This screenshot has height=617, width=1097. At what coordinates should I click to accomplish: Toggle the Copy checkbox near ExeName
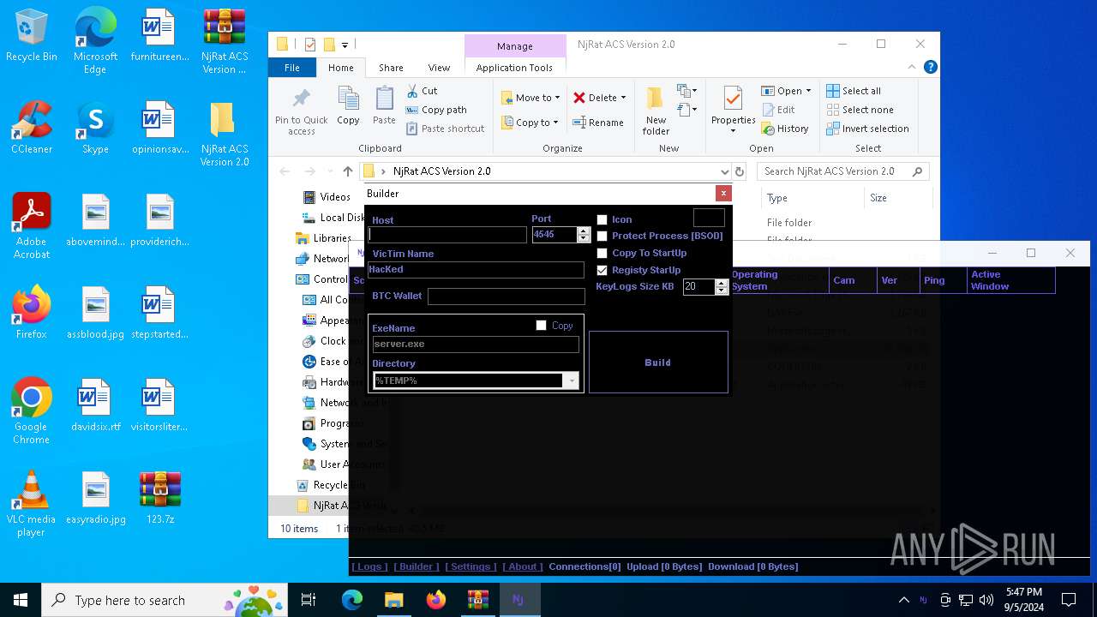click(541, 326)
